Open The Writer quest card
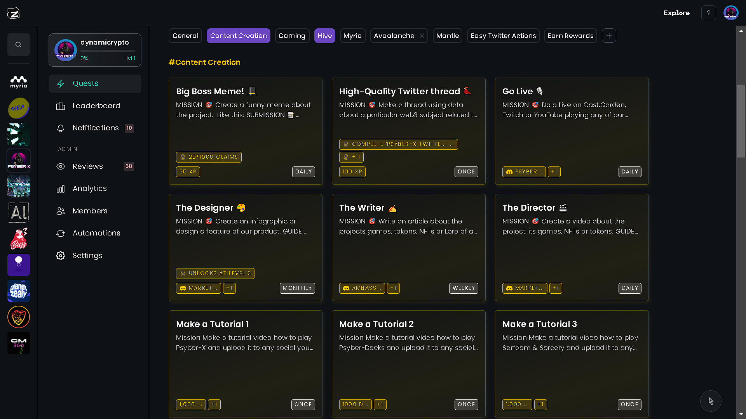 (x=409, y=248)
